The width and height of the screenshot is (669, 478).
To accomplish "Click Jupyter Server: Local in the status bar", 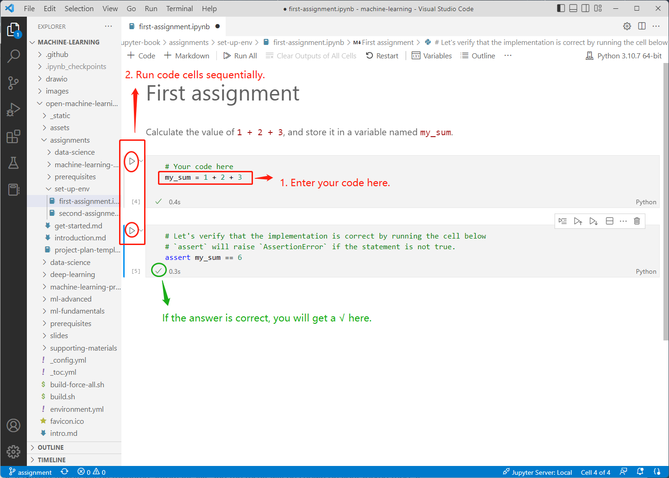I will point(537,472).
